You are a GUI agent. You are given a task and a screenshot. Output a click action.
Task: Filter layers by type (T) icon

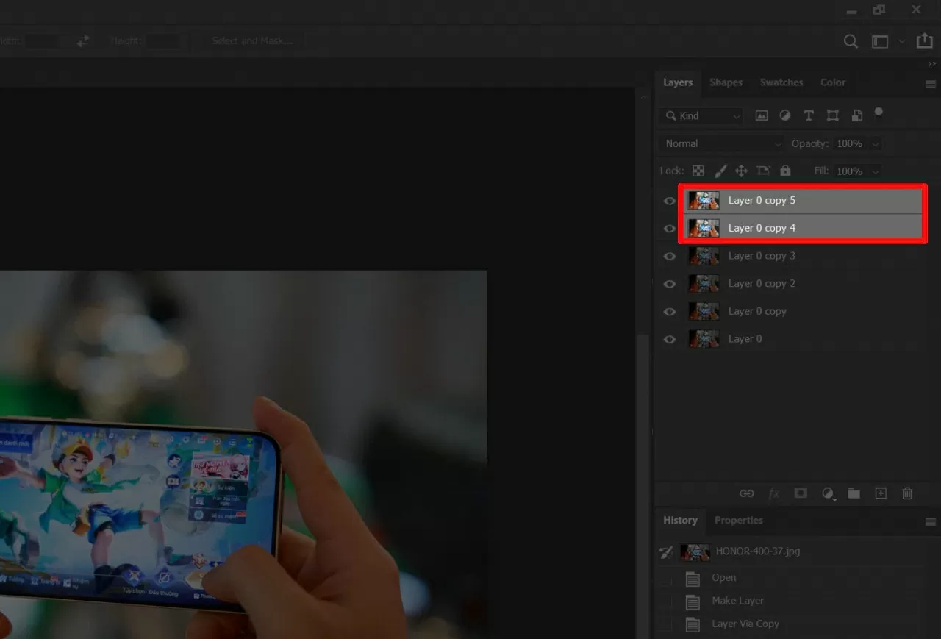click(x=809, y=115)
